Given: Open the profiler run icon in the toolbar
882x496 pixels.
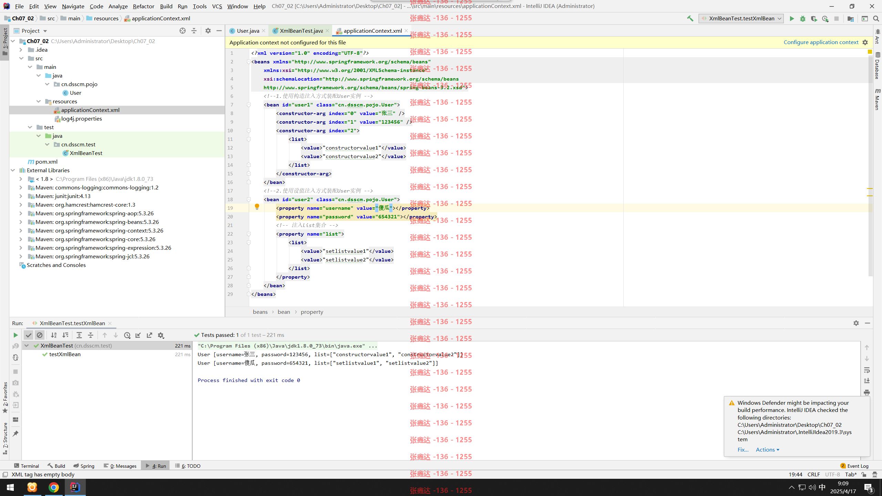Looking at the screenshot, I should point(825,19).
